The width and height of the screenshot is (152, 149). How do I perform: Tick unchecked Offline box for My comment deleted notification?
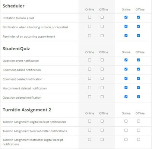(102, 88)
